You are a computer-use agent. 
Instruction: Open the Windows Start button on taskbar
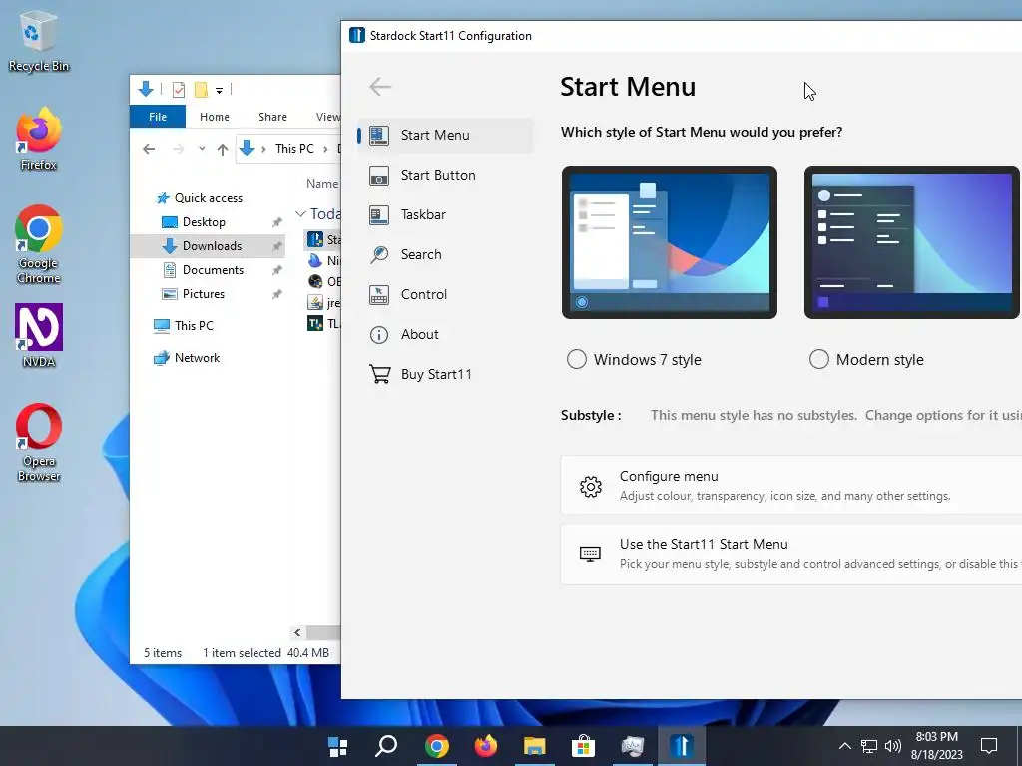pyautogui.click(x=337, y=746)
